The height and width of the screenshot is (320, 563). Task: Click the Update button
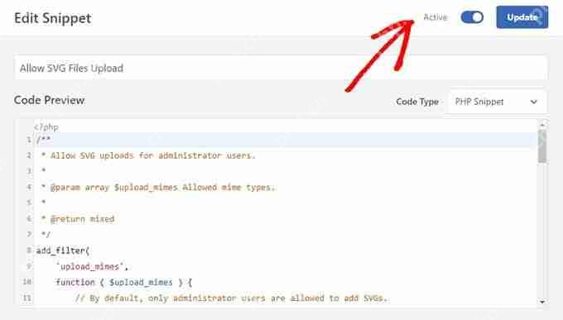coord(522,17)
